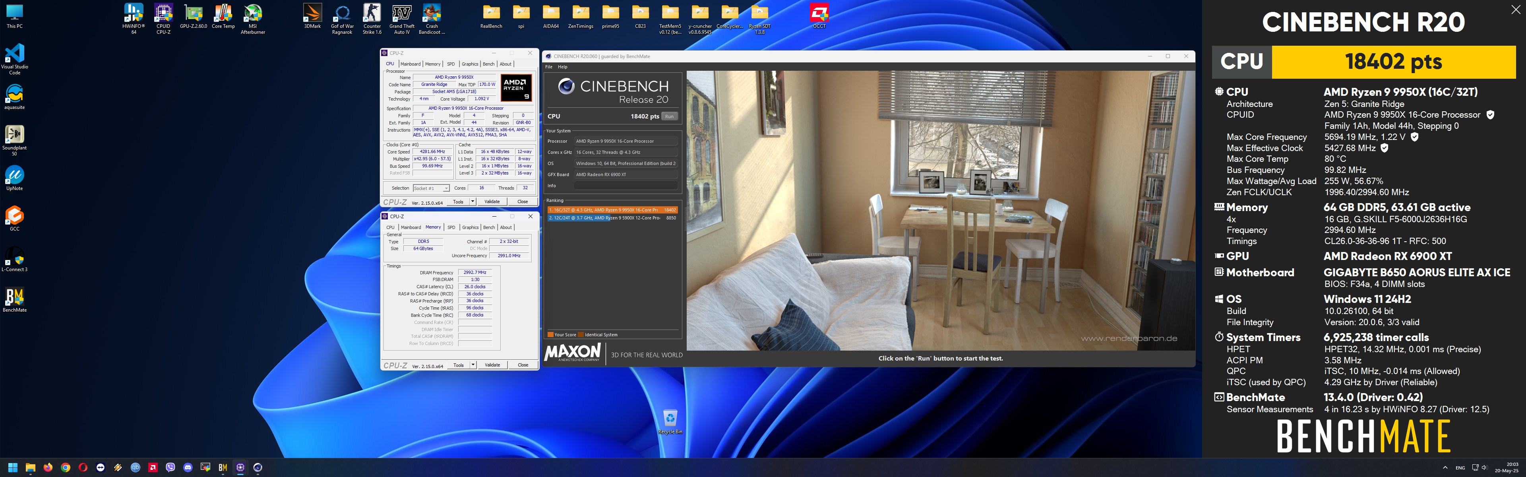Viewport: 1526px width, 477px height.
Task: Click the Close button in upper CPU-Z
Action: click(523, 202)
